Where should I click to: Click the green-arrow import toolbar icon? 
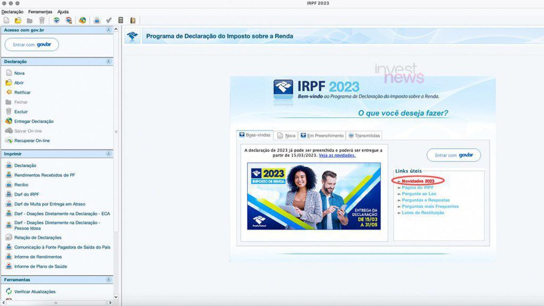coord(56,21)
